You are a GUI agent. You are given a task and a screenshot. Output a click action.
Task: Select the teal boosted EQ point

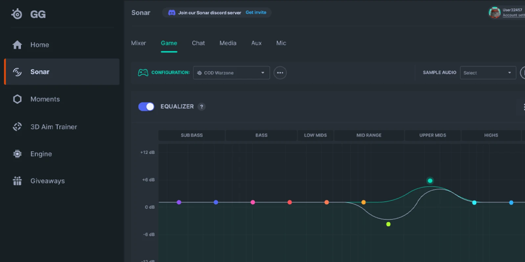tap(430, 181)
